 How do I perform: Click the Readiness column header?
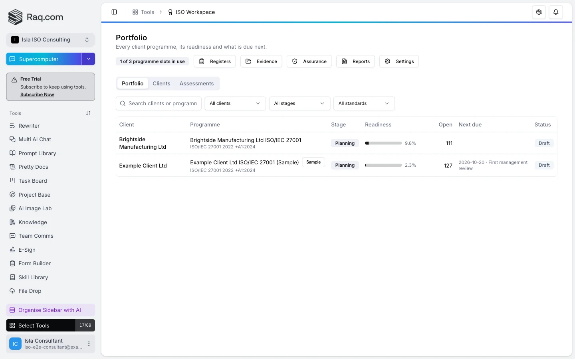[378, 124]
